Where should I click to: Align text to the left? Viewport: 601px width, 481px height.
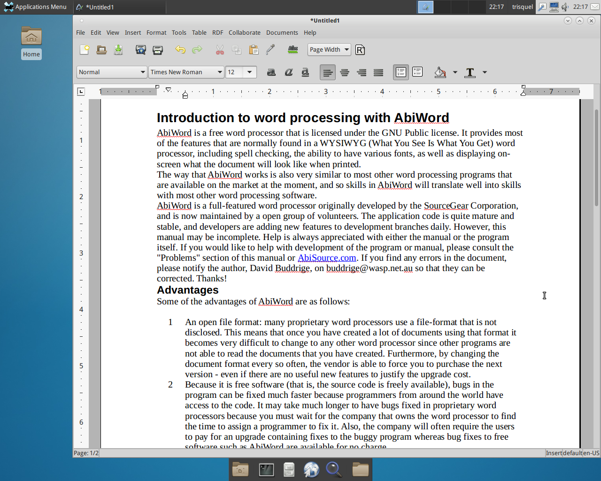(328, 72)
